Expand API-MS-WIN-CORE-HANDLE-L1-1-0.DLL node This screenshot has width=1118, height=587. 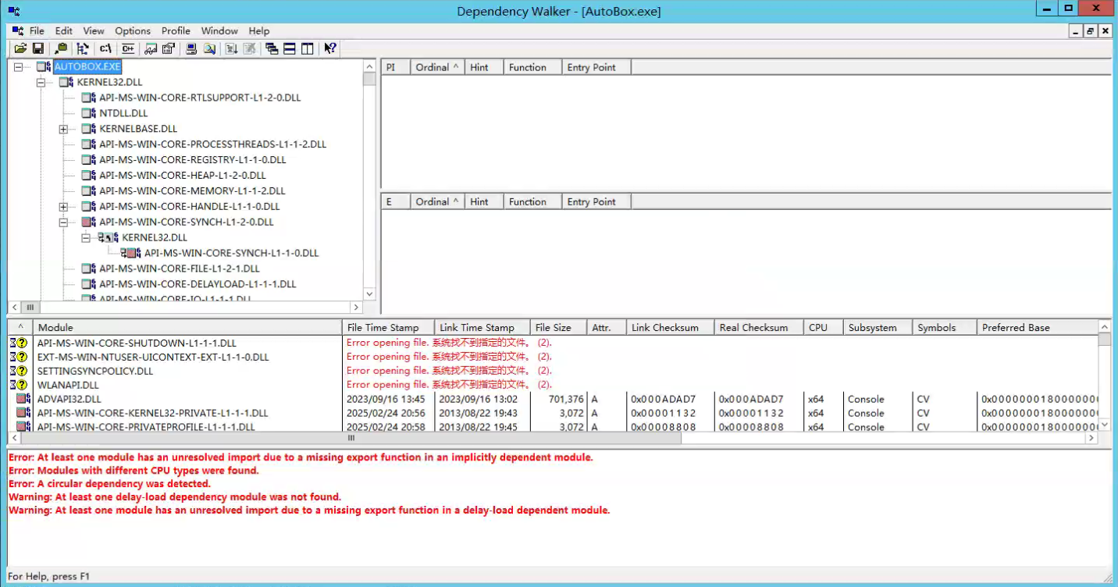coord(63,206)
